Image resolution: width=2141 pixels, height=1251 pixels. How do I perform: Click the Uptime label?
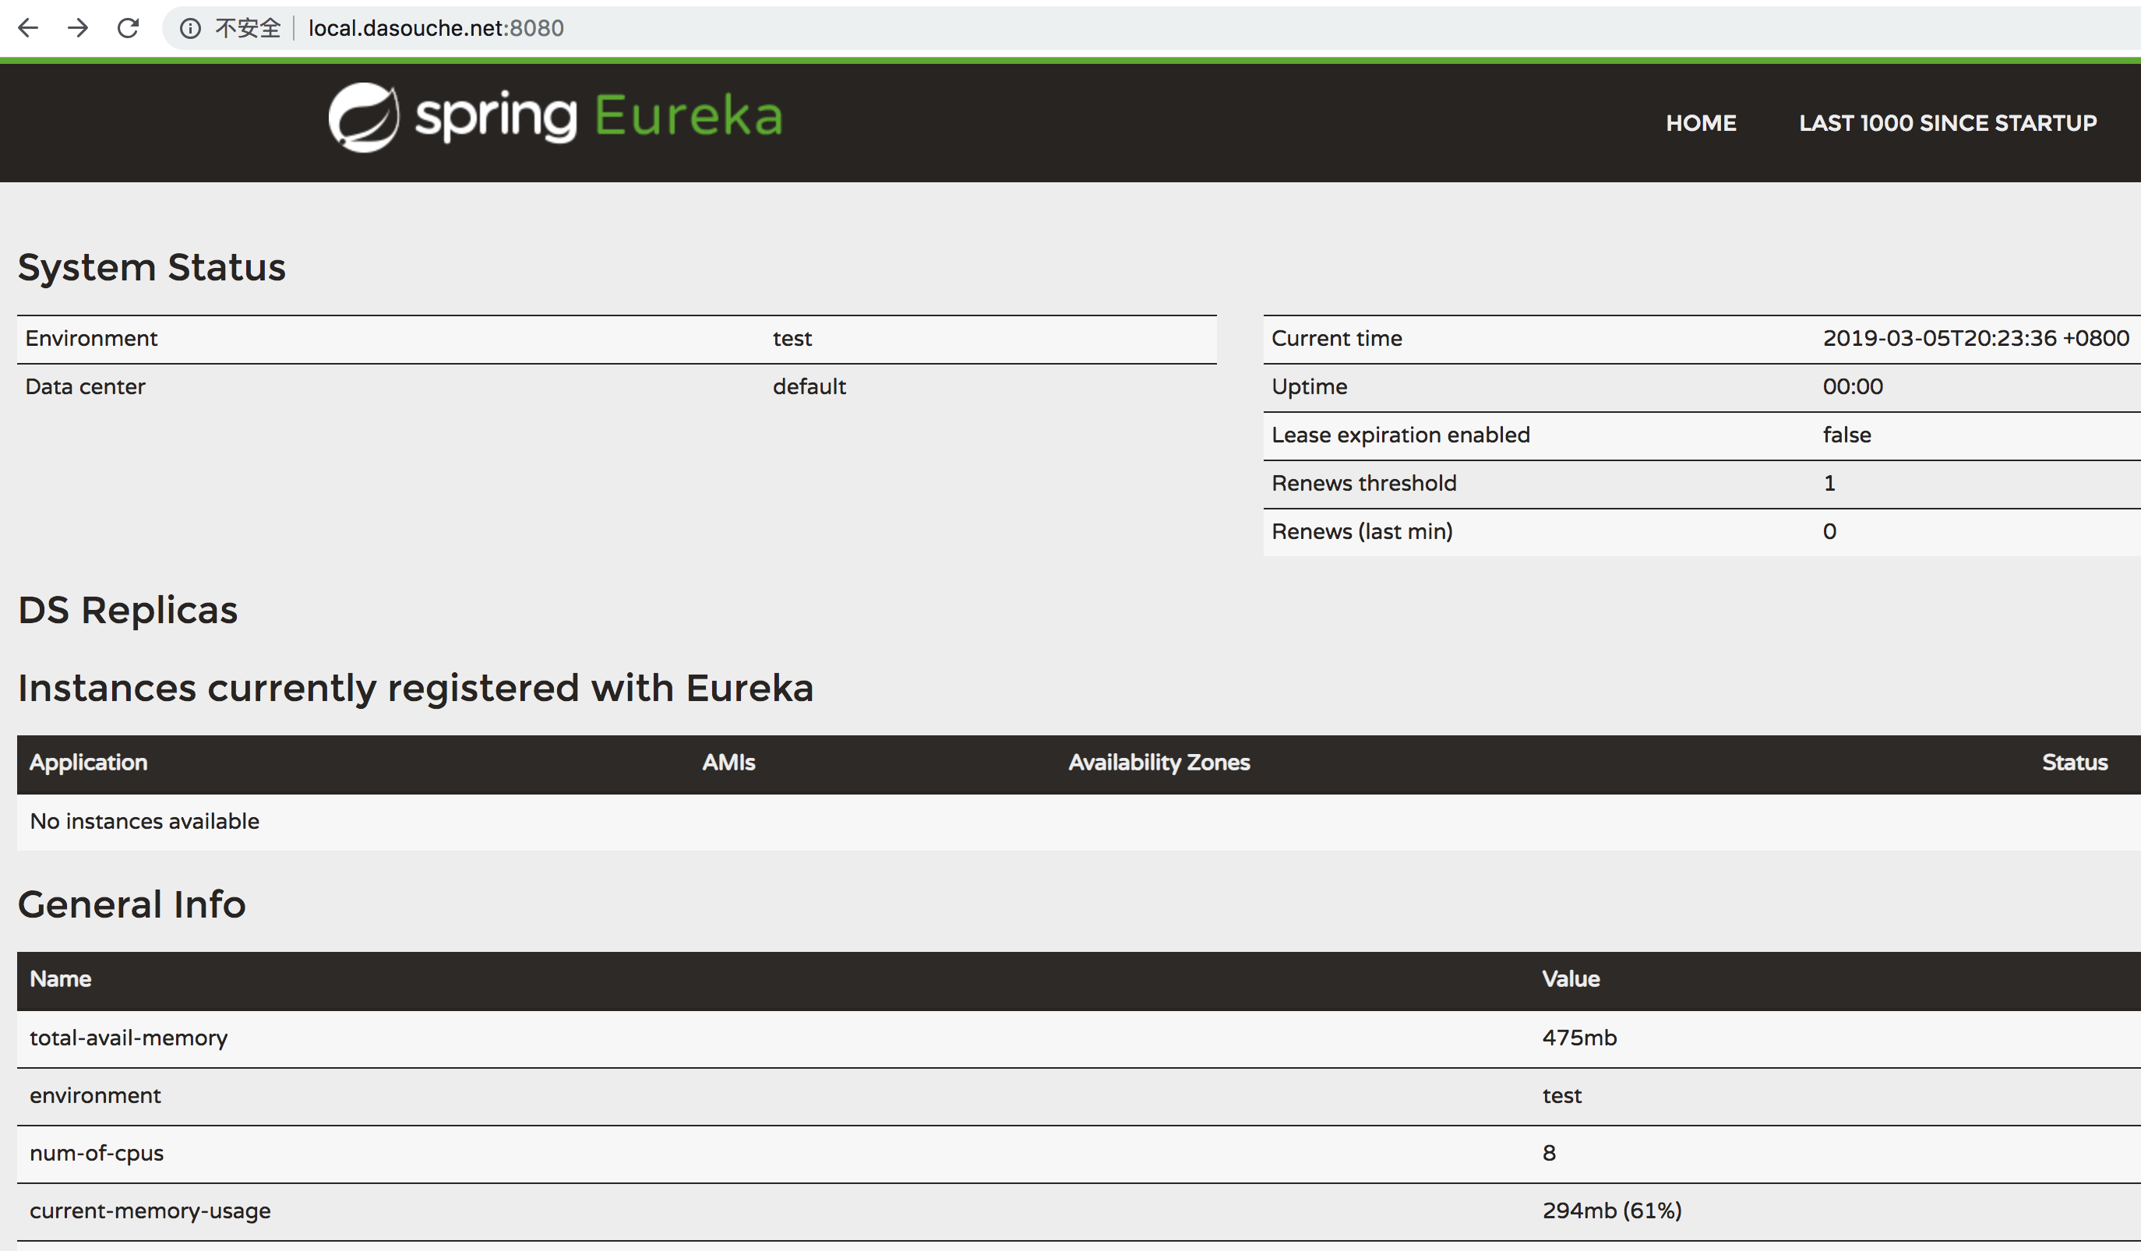[x=1309, y=387]
